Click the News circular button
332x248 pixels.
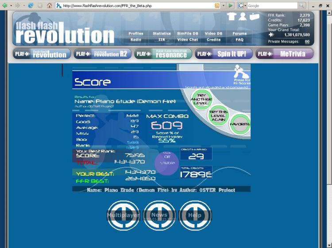click(159, 215)
